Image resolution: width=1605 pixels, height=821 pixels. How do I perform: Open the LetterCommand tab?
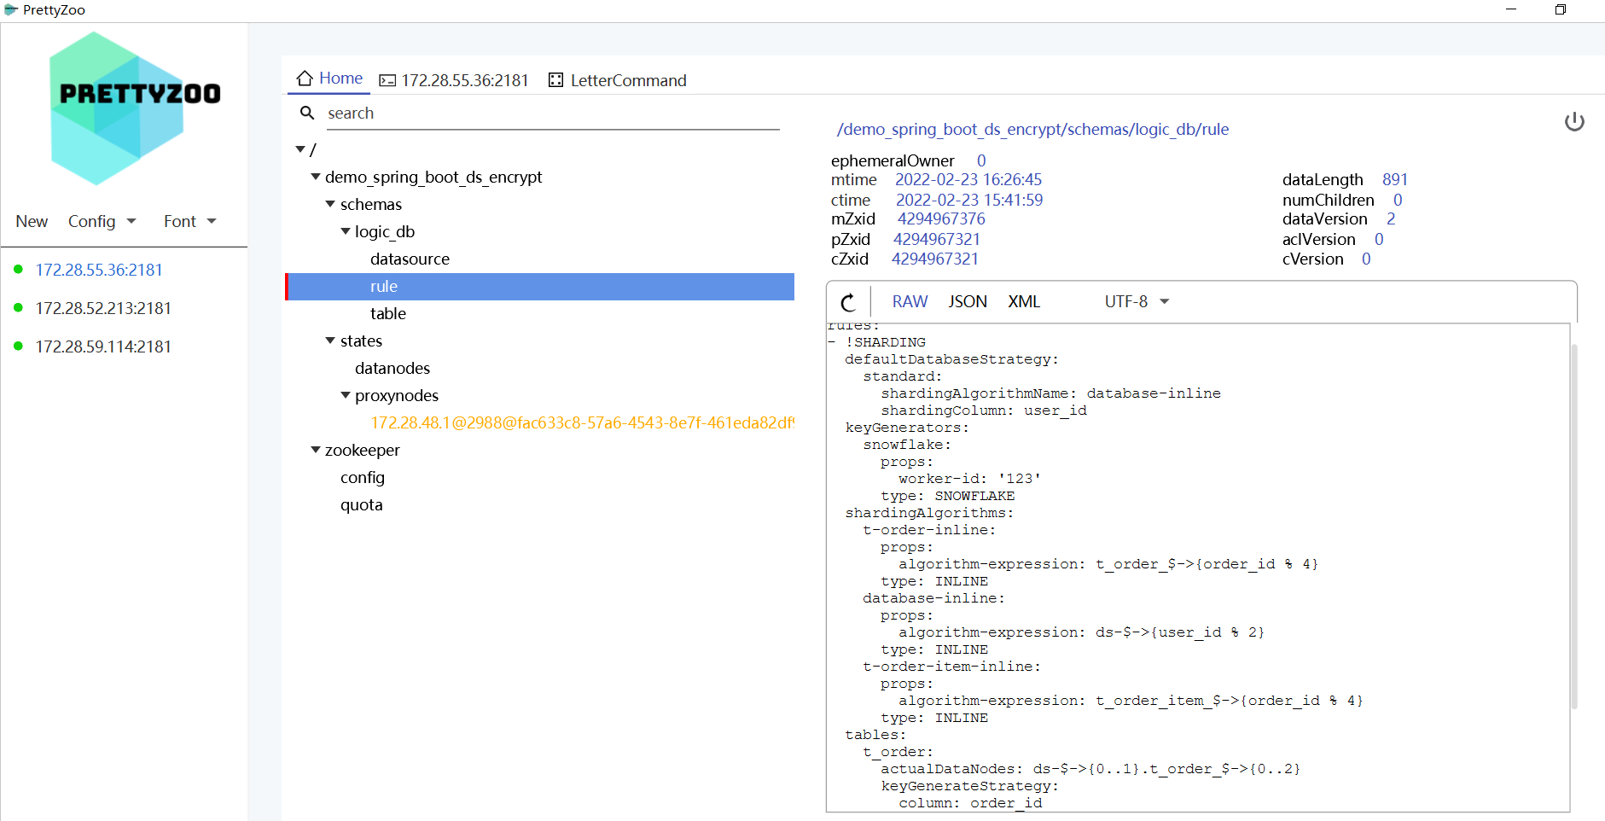click(x=617, y=80)
